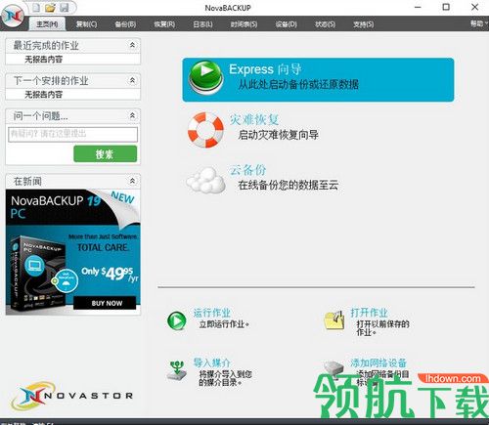Click the NovaBACKUP round application logo button
The width and height of the screenshot is (489, 425).
(x=13, y=15)
